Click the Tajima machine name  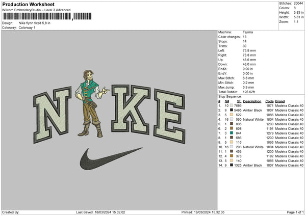(x=248, y=32)
